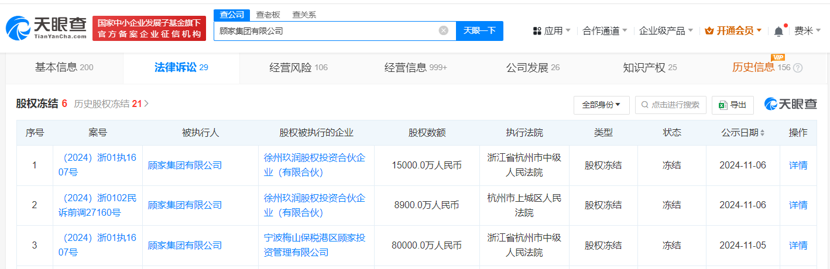This screenshot has width=830, height=269.
Task: Click the apps grid icon
Action: point(537,31)
